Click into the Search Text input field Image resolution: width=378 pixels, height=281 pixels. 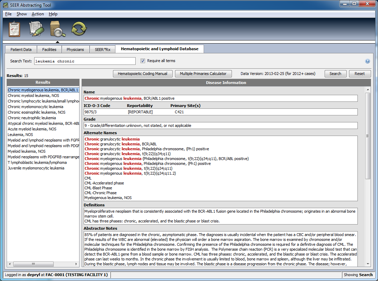pyautogui.click(x=85, y=61)
